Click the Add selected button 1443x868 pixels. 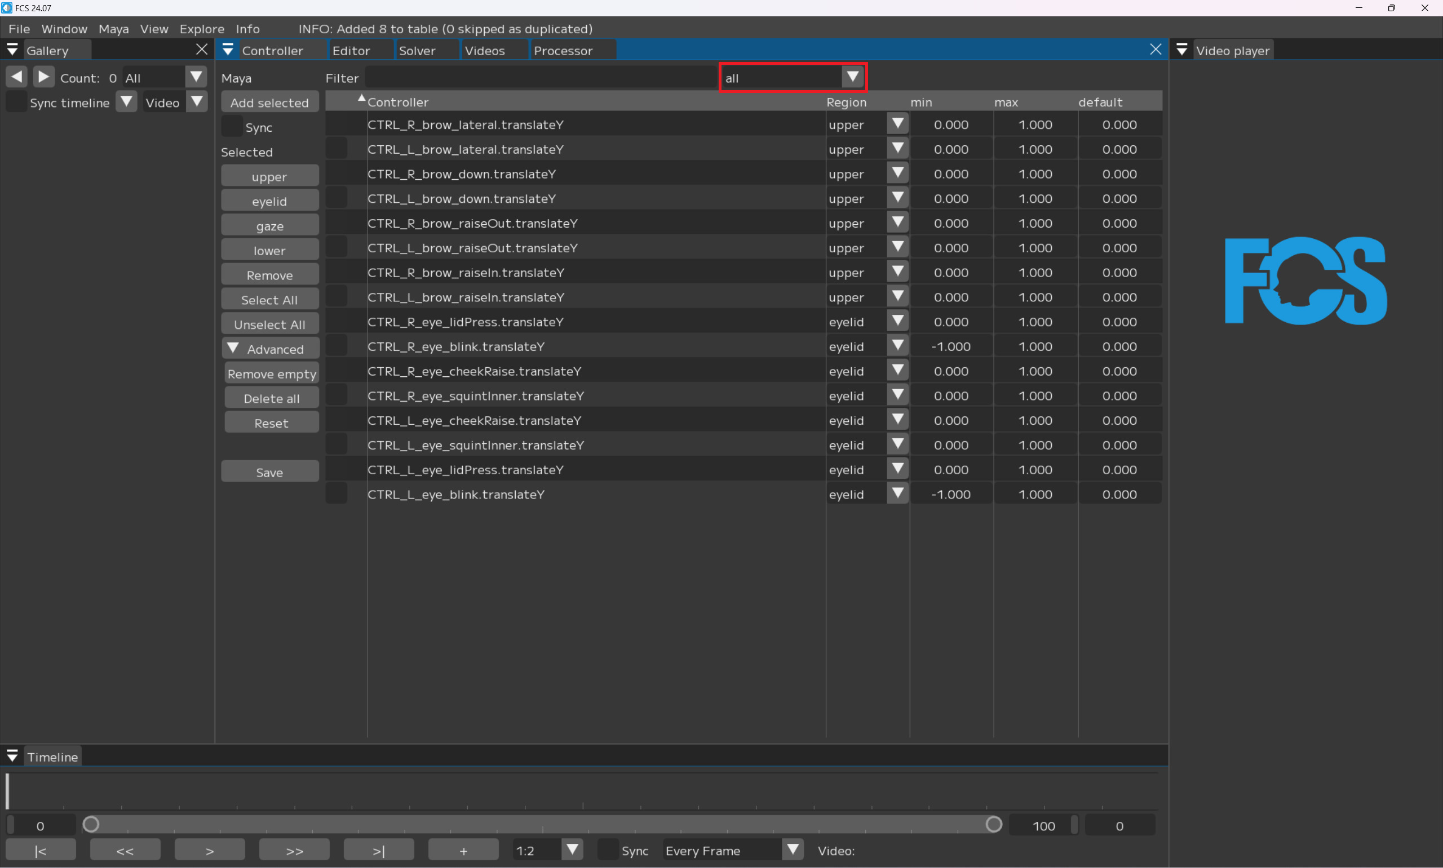pyautogui.click(x=269, y=103)
